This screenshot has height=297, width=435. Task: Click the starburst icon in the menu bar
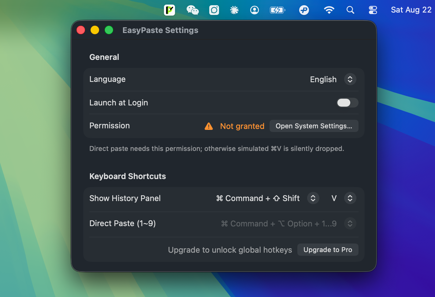coord(234,10)
